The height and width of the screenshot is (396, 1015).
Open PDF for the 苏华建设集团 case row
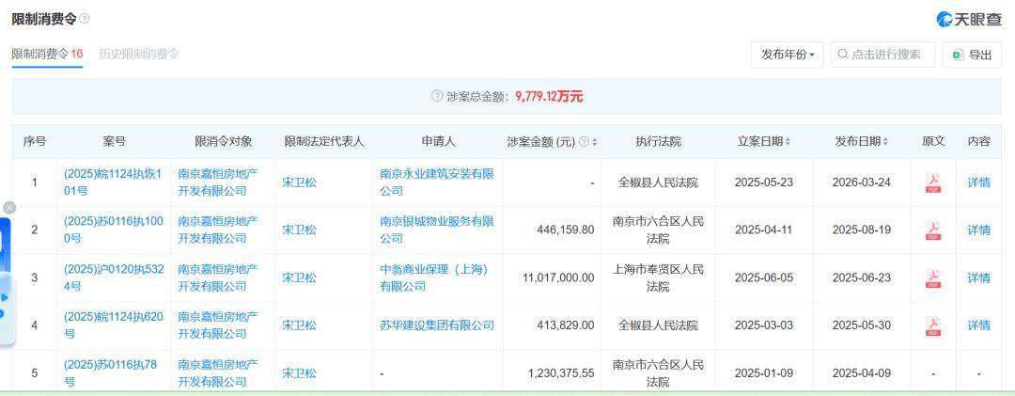click(x=932, y=326)
